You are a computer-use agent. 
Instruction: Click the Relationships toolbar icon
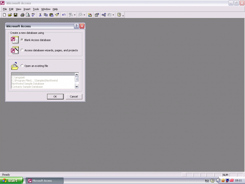point(104,15)
